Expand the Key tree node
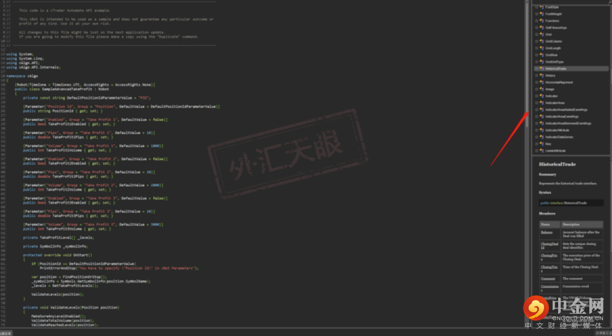The width and height of the screenshot is (612, 336). pos(537,144)
